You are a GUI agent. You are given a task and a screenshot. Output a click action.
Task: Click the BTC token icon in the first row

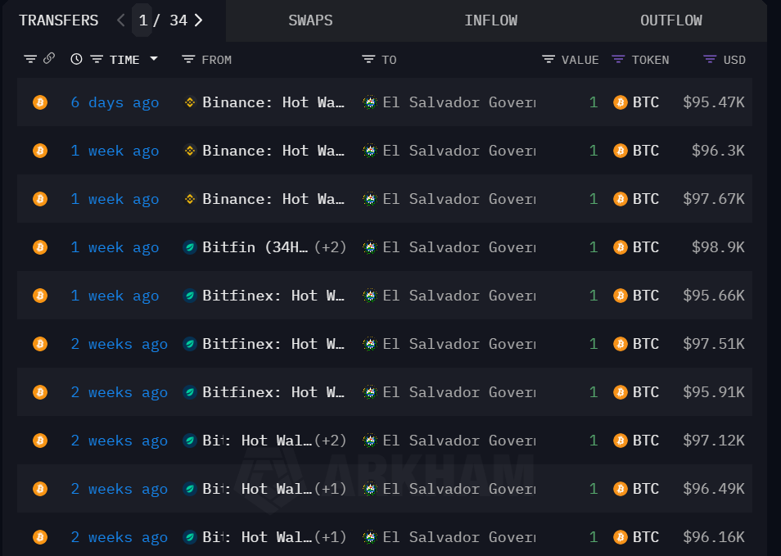620,102
